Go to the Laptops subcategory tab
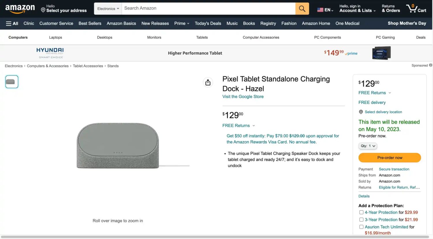This screenshot has width=433, height=239. click(55, 37)
